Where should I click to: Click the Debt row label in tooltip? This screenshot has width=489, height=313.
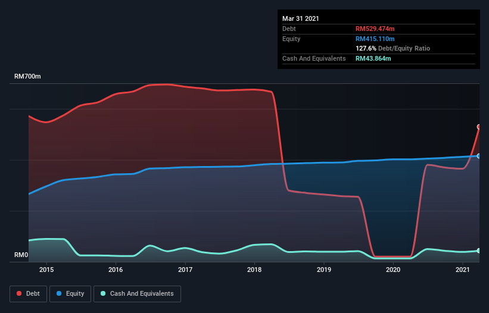pos(289,29)
